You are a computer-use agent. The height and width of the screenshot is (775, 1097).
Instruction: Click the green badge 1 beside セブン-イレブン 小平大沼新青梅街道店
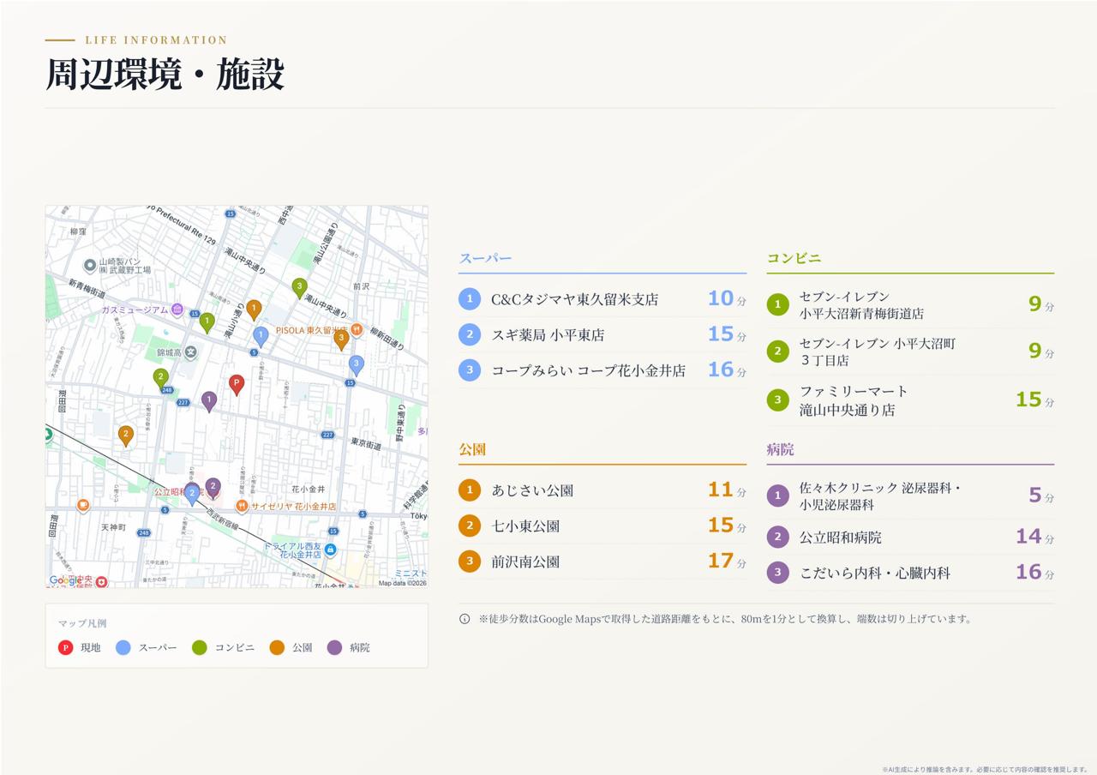pyautogui.click(x=777, y=304)
